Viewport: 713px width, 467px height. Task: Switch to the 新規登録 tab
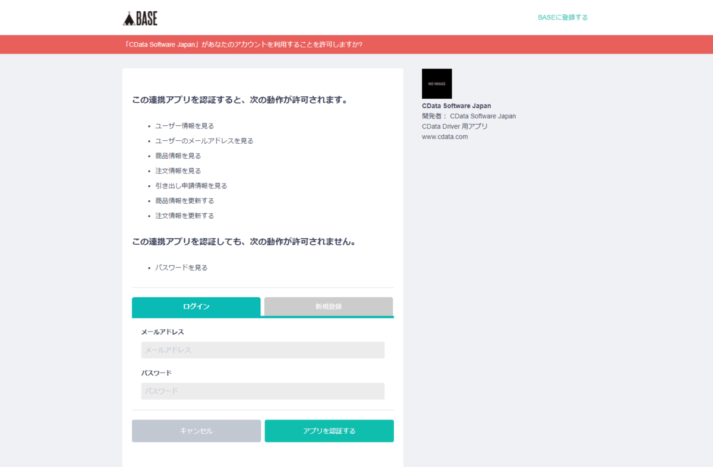[329, 307]
